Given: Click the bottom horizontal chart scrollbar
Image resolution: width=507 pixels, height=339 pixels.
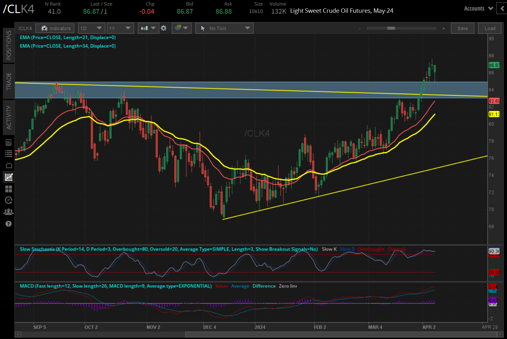Looking at the screenshot, I should coord(340,334).
